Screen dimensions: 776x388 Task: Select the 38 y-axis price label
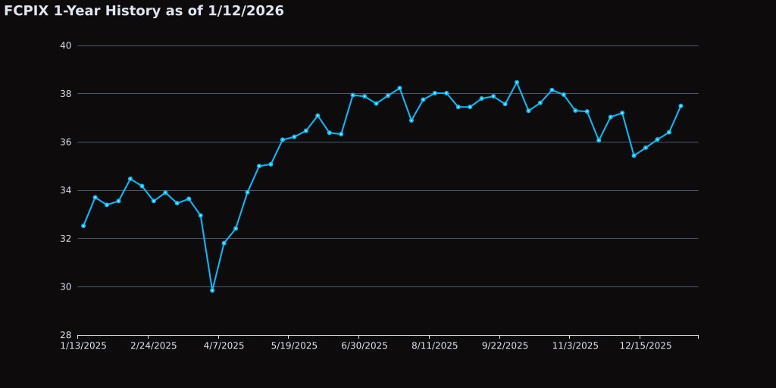(x=66, y=94)
